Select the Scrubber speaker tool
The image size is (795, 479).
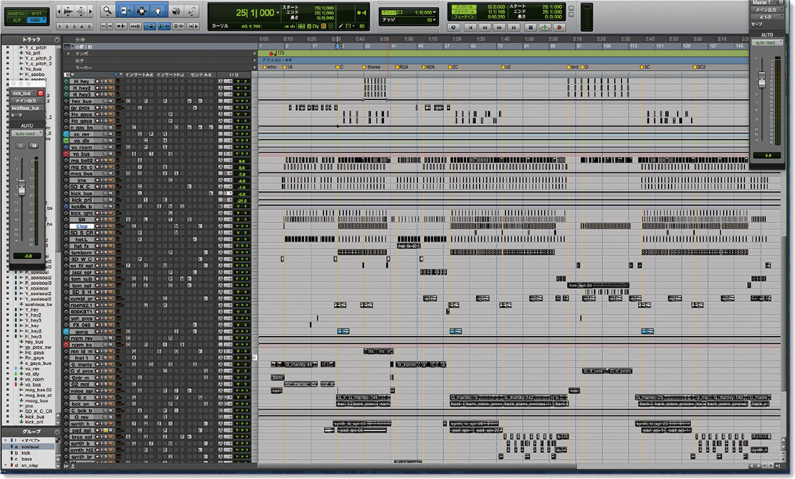(x=176, y=11)
